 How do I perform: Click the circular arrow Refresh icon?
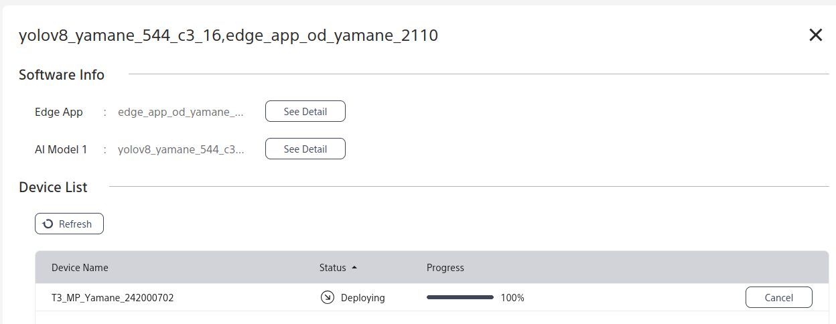[48, 224]
